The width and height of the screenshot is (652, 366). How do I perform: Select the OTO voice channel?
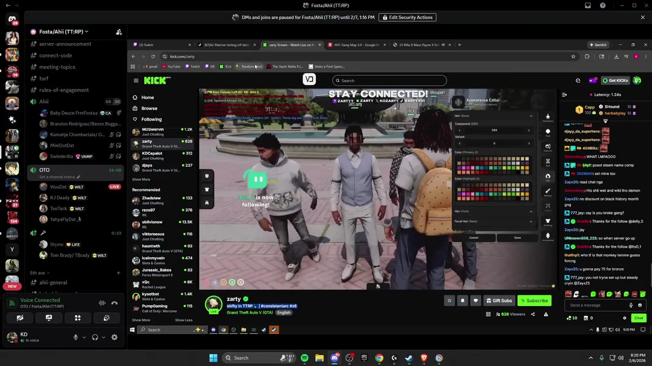pos(75,172)
